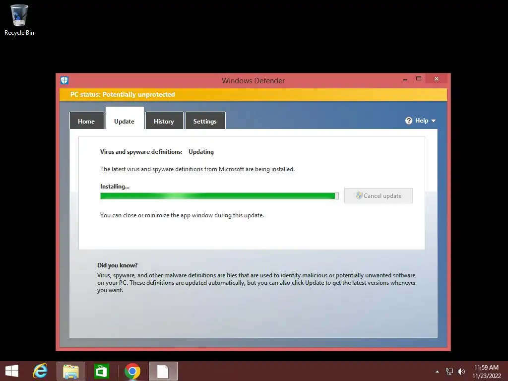Close the Windows Defender window

(437, 79)
